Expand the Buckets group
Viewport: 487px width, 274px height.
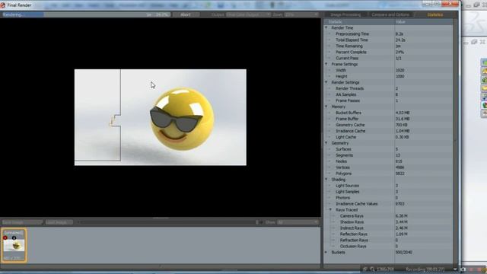326,252
